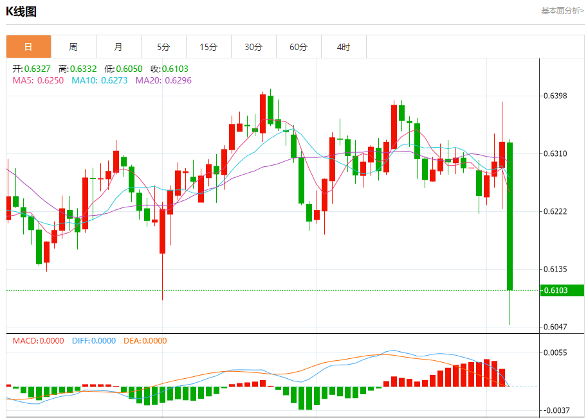The image size is (588, 418).
Task: Click the MACD:0.0000 label
Action: 38,341
